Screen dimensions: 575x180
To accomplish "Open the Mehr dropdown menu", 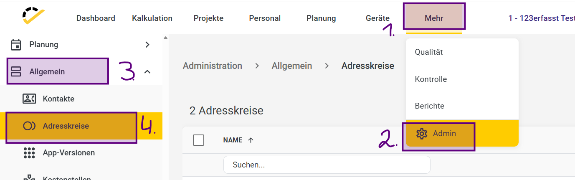I will coord(434,18).
